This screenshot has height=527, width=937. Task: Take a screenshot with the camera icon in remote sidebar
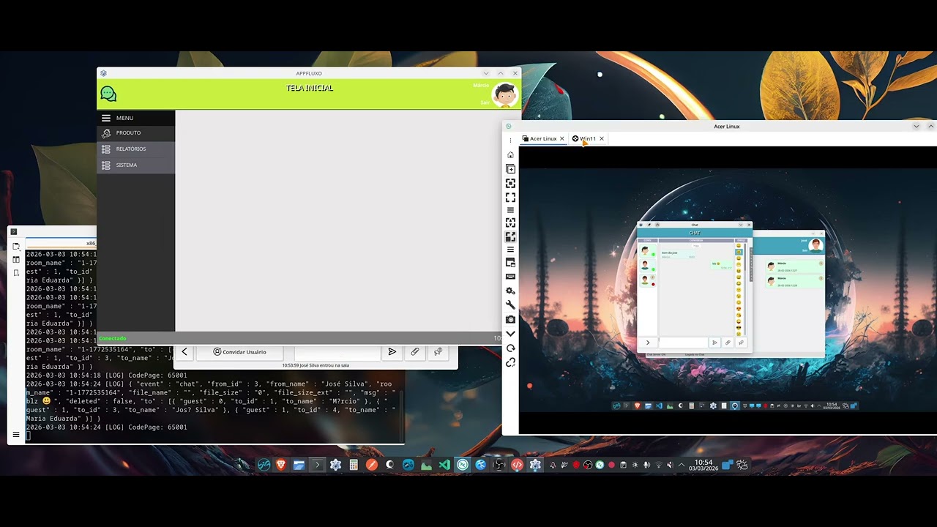tap(510, 319)
